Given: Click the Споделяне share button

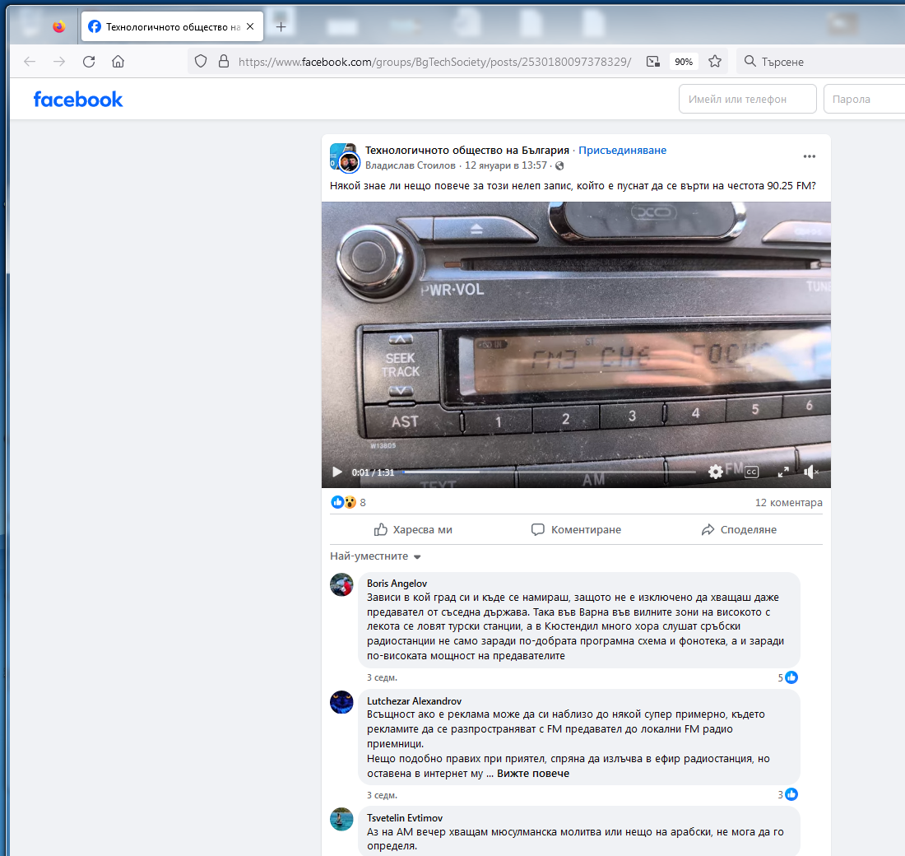Looking at the screenshot, I should 739,530.
